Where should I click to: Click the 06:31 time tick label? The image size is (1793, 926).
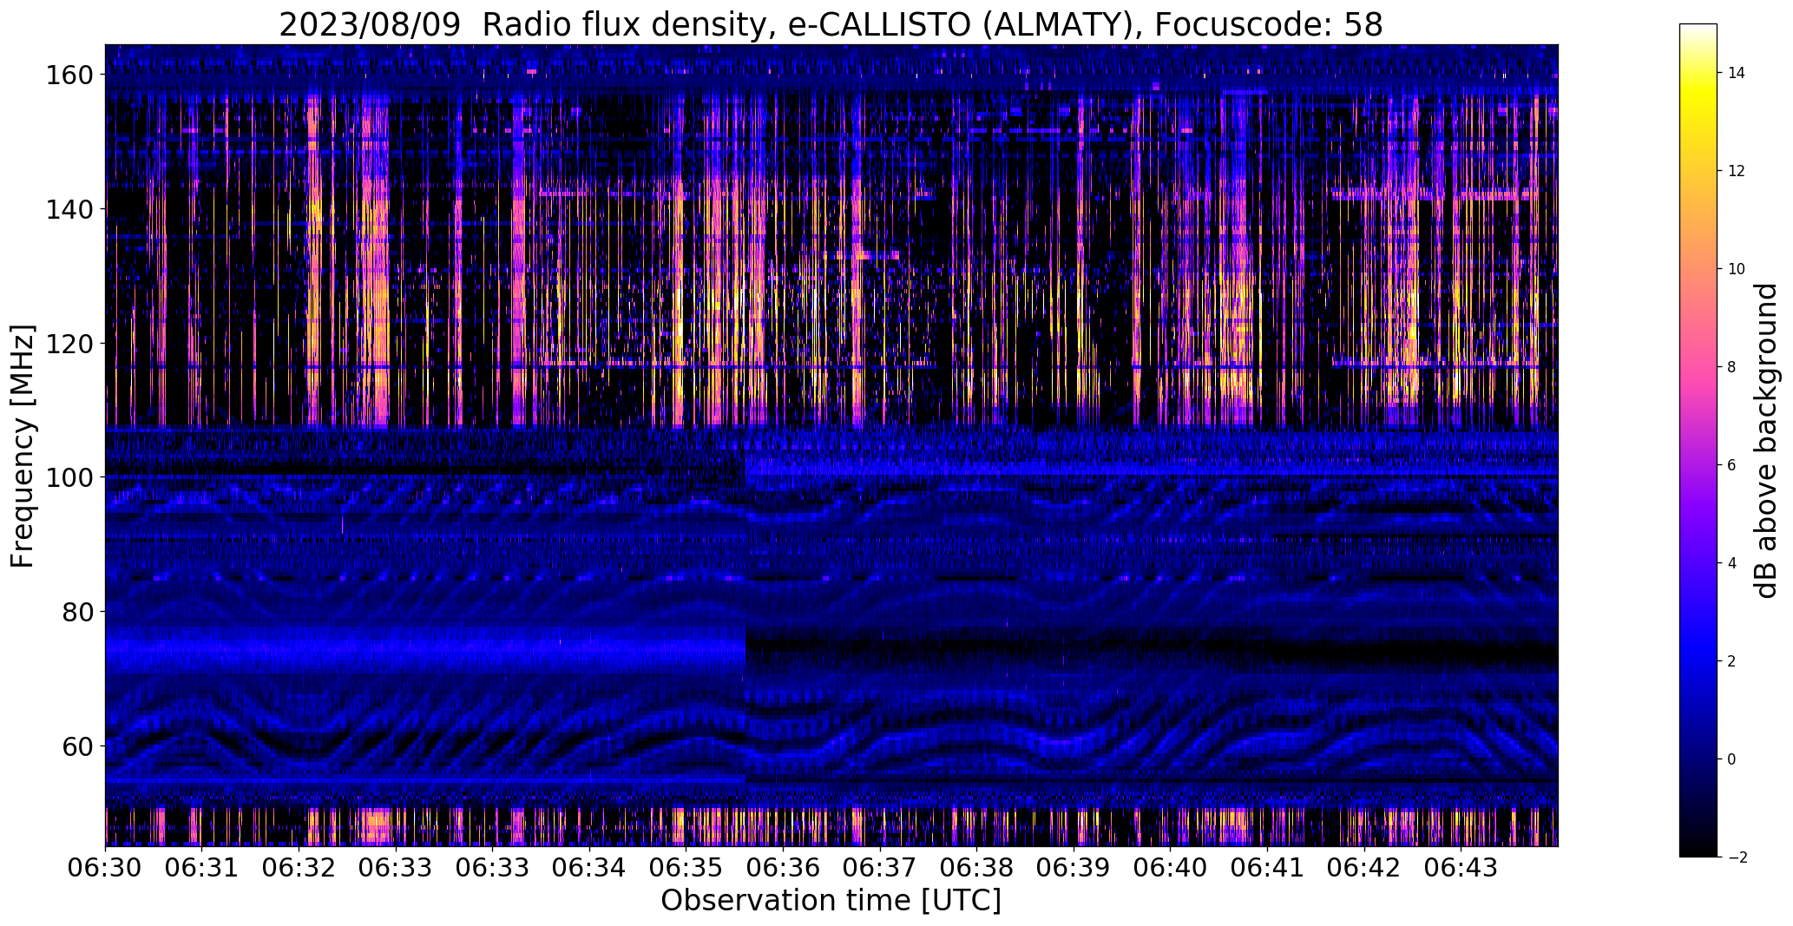click(202, 868)
